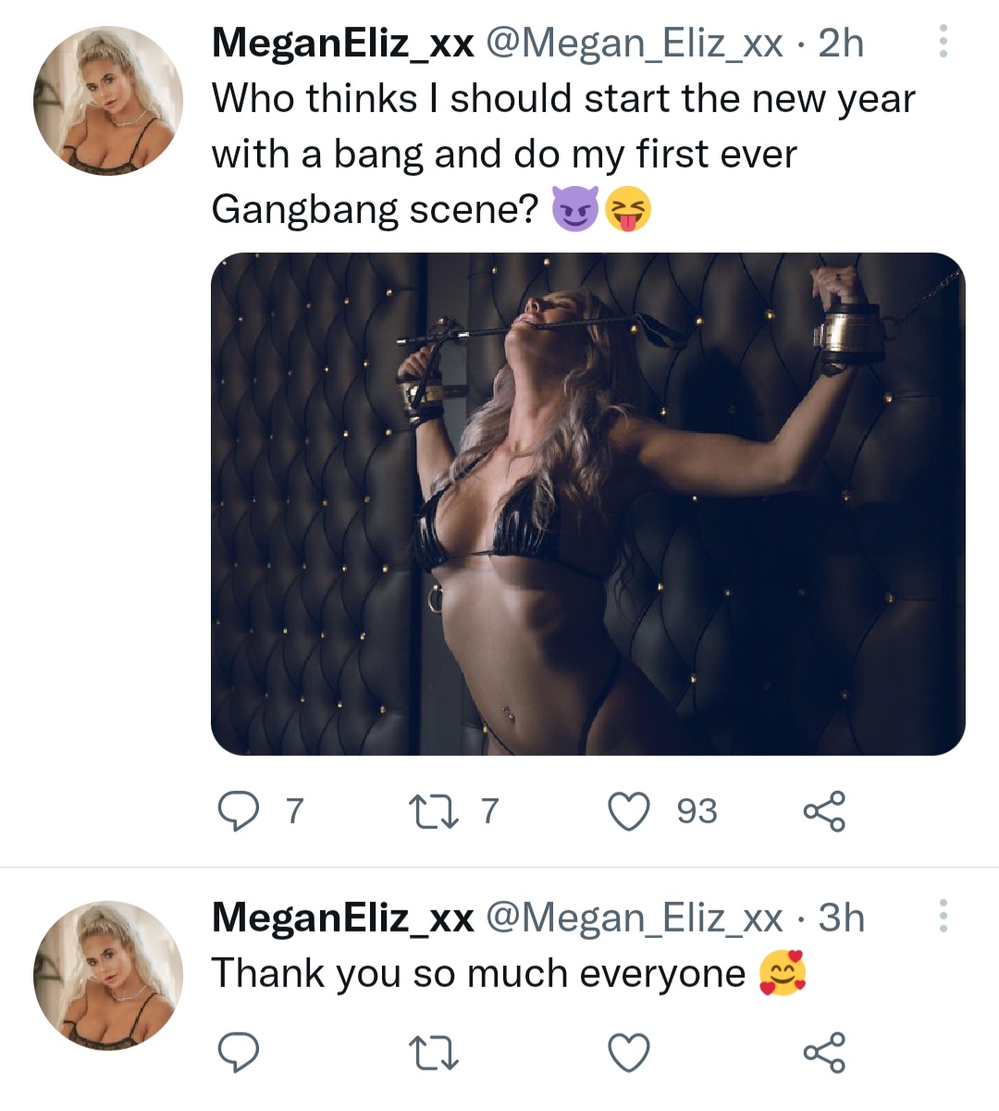Like the 'Thank you so much everyone' tweet
Screen dimensions: 999x1111
(629, 1053)
